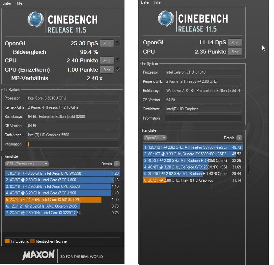
Task: Select ranking row ATI Radeon HD 4850
Action: [193, 161]
